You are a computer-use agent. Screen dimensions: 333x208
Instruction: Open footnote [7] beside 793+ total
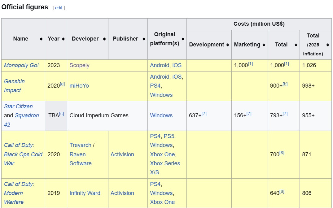[285, 114]
